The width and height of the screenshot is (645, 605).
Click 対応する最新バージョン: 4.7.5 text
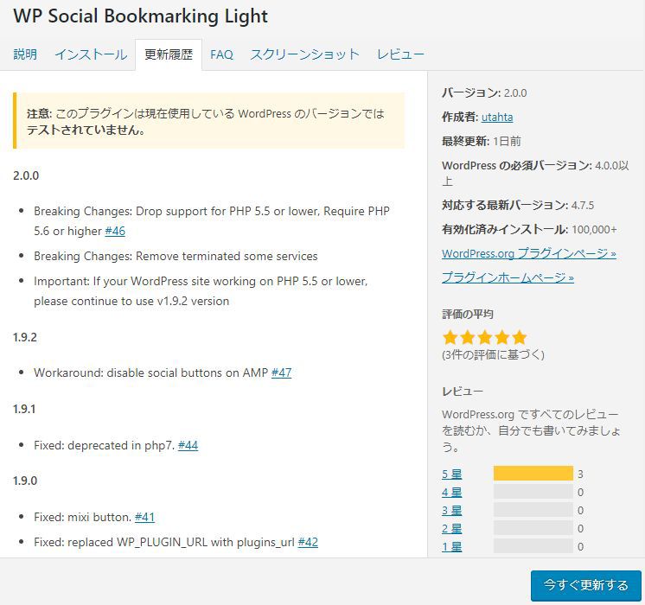click(518, 205)
